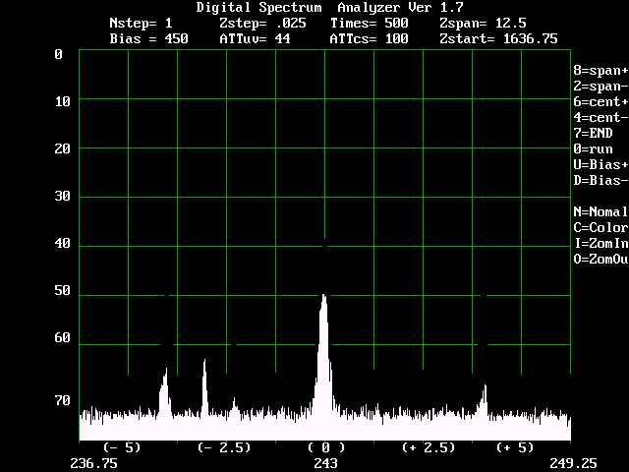Click the '10' level label on y-axis
629x472 pixels.
(63, 102)
